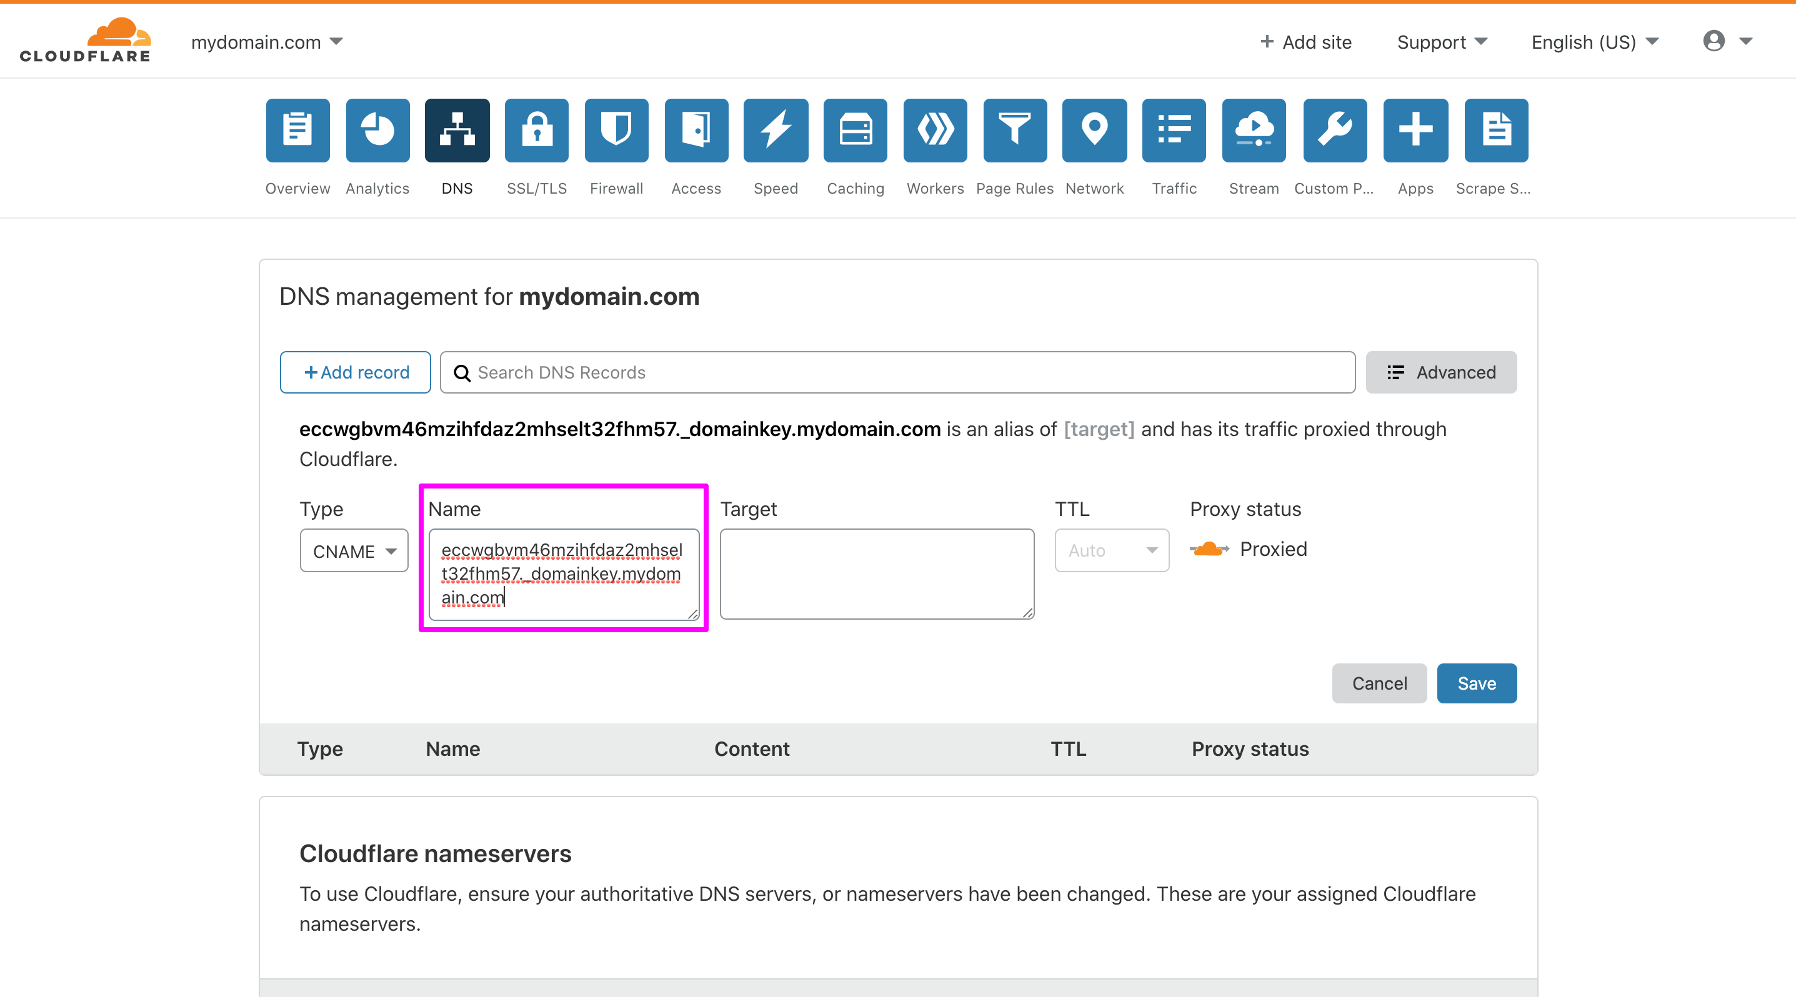Click inside the Target input field
The image size is (1796, 997).
(876, 573)
